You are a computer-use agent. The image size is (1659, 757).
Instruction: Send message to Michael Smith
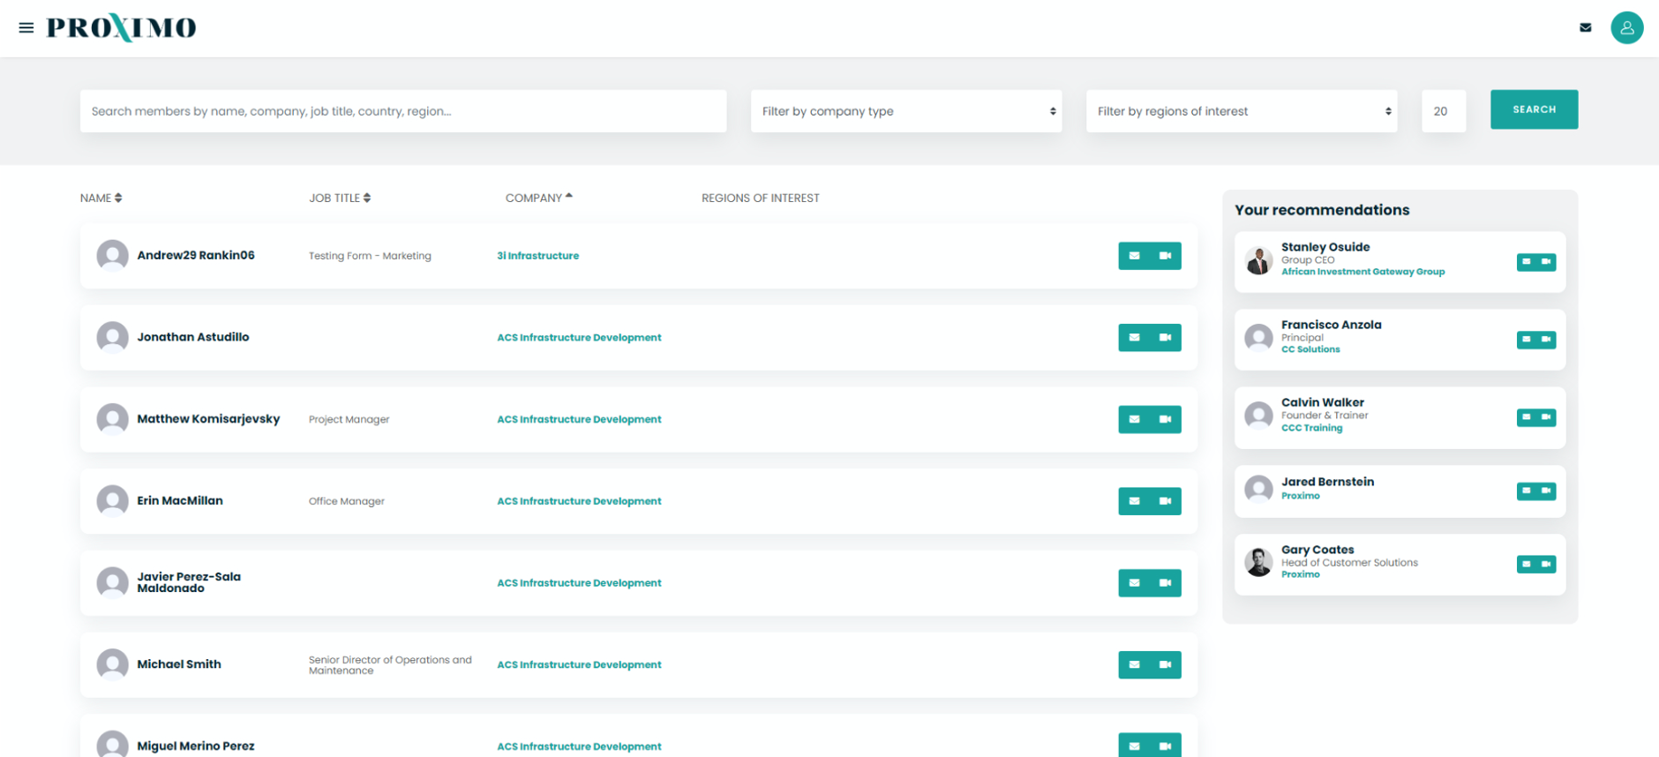click(x=1134, y=664)
